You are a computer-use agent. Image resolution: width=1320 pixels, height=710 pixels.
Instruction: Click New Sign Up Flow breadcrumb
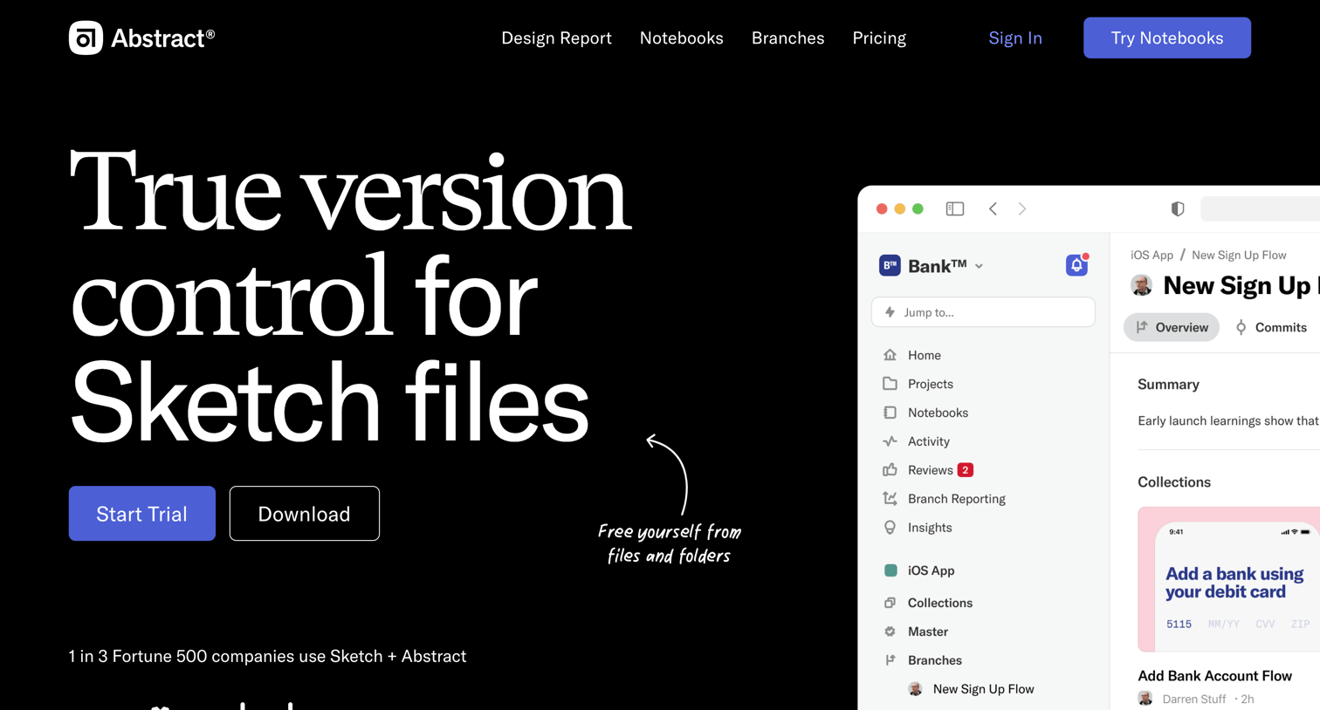(1239, 255)
